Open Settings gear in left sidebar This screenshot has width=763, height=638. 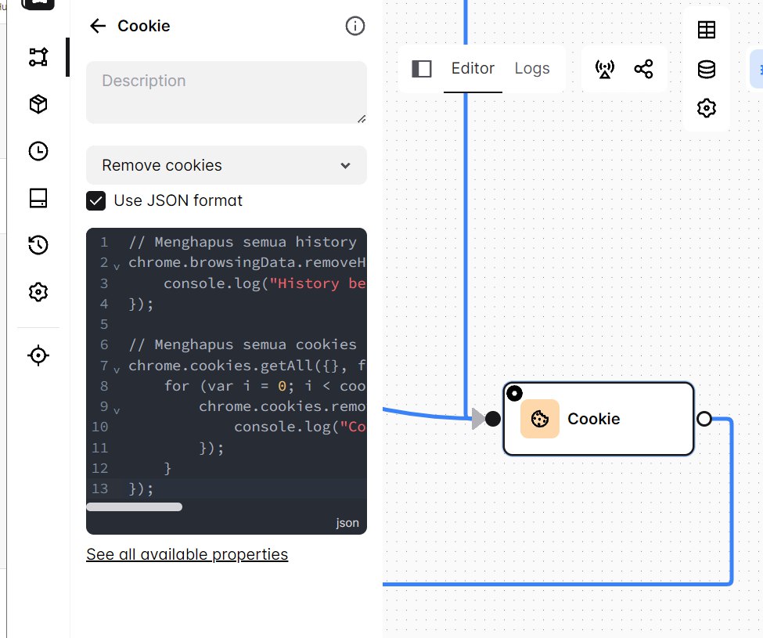(x=38, y=292)
